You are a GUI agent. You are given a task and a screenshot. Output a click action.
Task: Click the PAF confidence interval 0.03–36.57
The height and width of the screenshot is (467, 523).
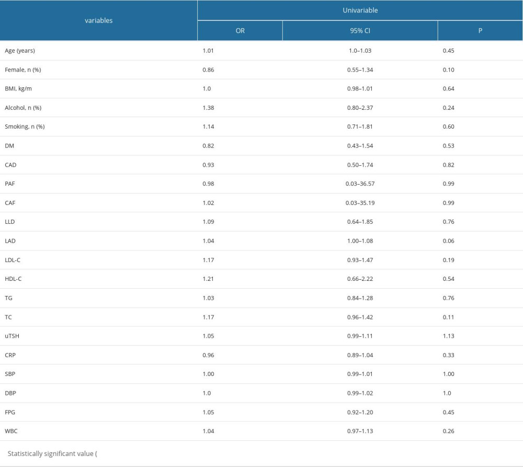tap(360, 184)
